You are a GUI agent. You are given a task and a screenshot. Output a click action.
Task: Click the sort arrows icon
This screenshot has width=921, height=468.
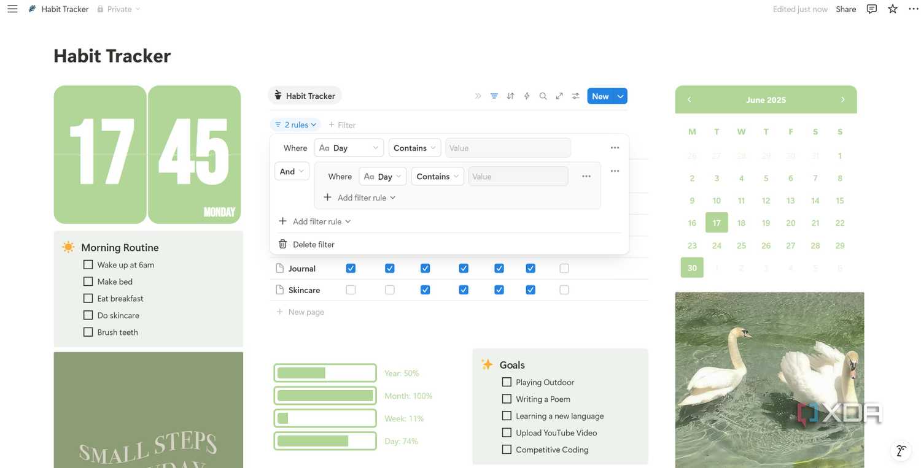coord(510,96)
